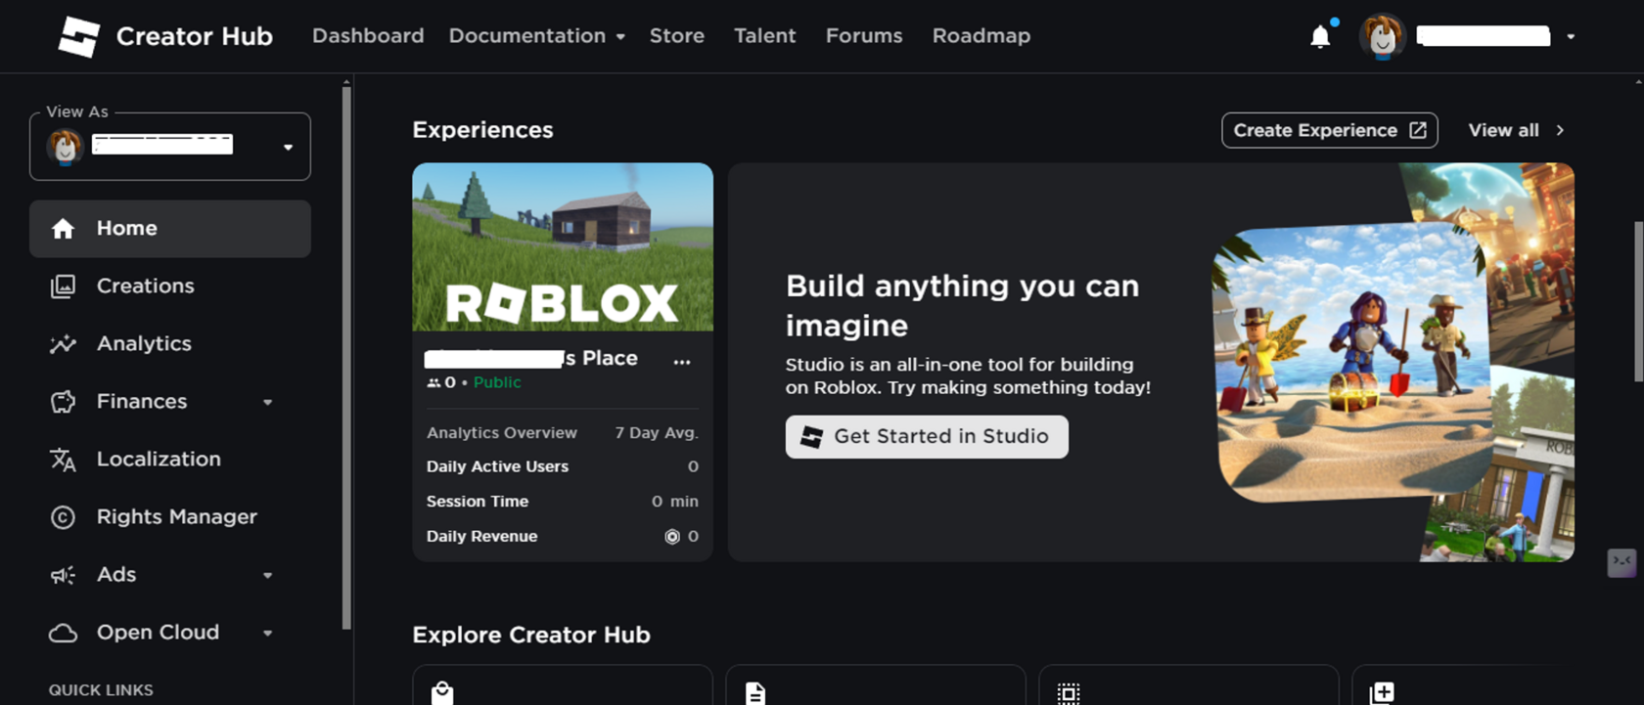Select Rights Manager in the sidebar

pyautogui.click(x=170, y=517)
